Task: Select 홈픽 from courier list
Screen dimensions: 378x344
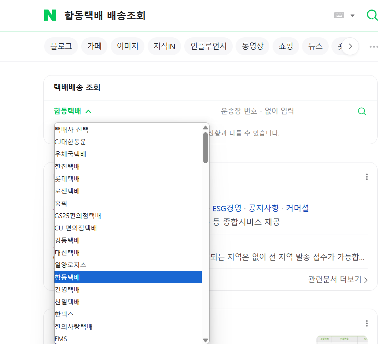Action: (128, 203)
